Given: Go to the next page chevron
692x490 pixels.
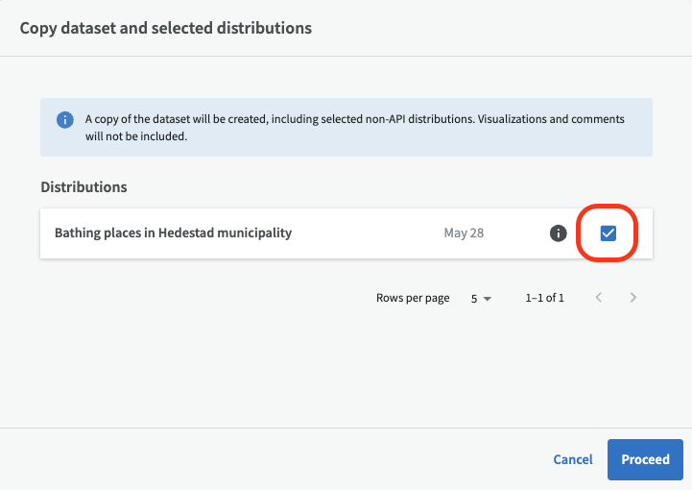Looking at the screenshot, I should pos(633,297).
